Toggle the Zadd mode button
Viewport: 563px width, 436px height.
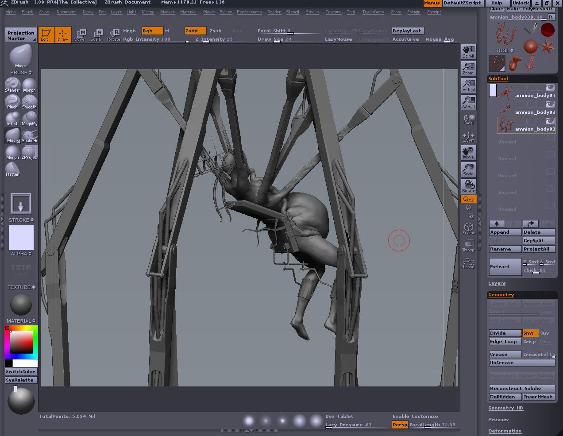point(195,31)
